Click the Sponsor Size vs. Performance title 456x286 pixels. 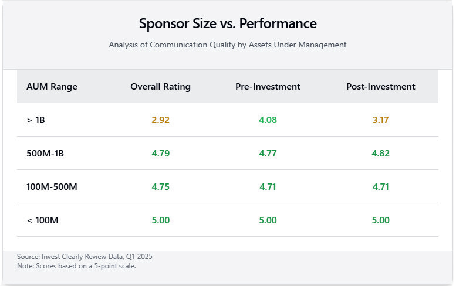[228, 24]
